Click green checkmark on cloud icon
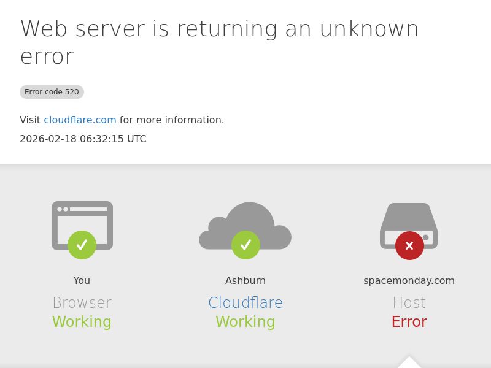The height and width of the screenshot is (368, 491). click(x=245, y=245)
